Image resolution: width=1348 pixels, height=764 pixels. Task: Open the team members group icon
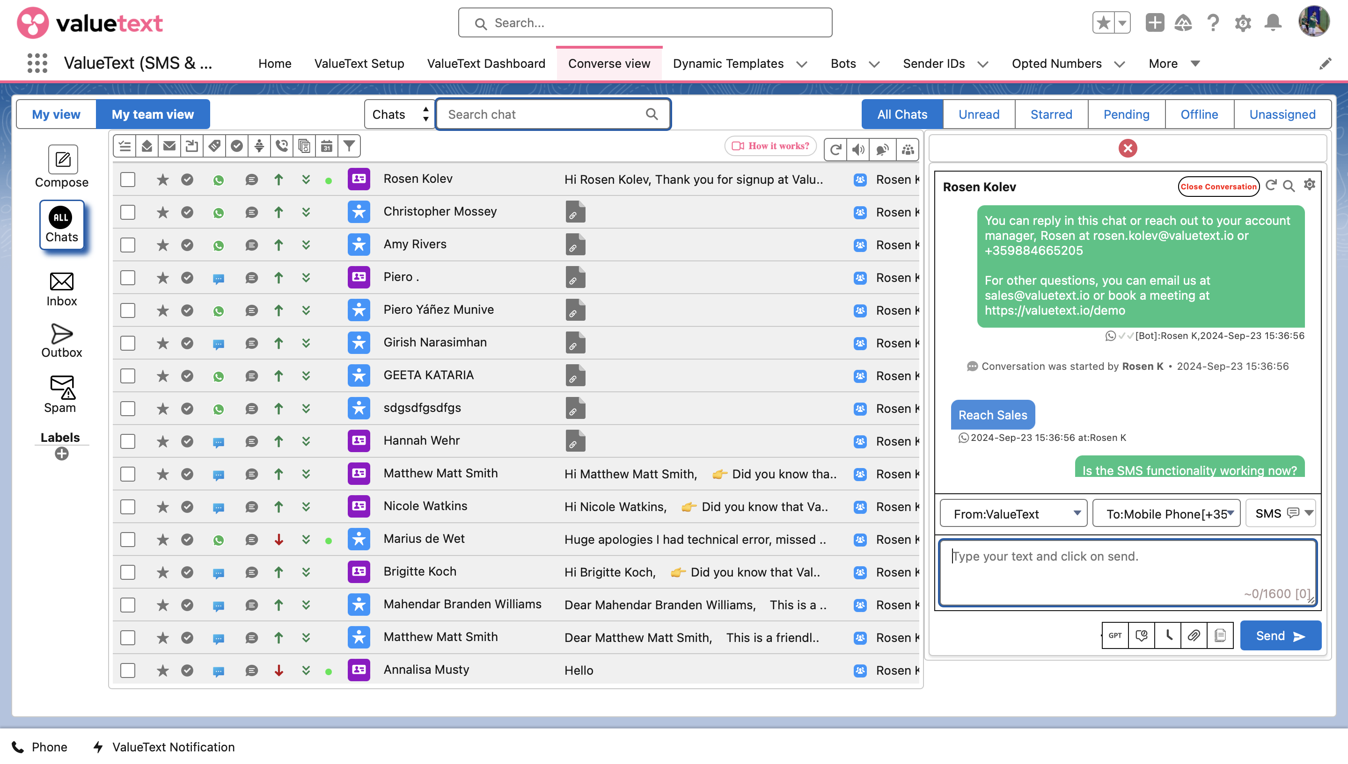pyautogui.click(x=908, y=150)
